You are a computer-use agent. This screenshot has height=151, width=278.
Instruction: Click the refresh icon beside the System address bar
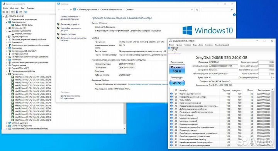pyautogui.click(x=197, y=10)
